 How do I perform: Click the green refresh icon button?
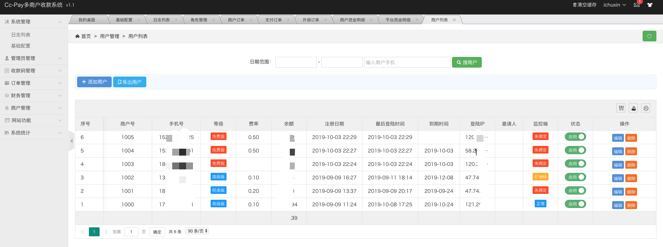(x=649, y=36)
